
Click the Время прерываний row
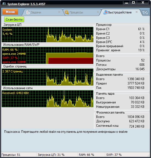point(120,46)
